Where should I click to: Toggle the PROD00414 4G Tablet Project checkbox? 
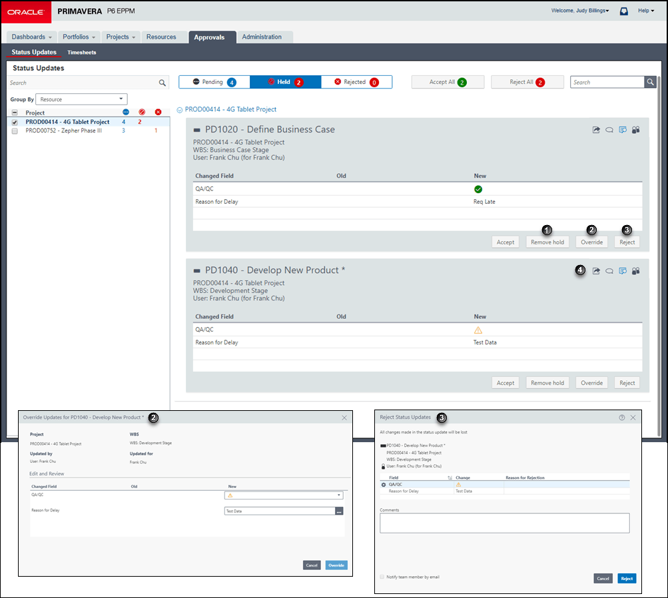coord(15,123)
